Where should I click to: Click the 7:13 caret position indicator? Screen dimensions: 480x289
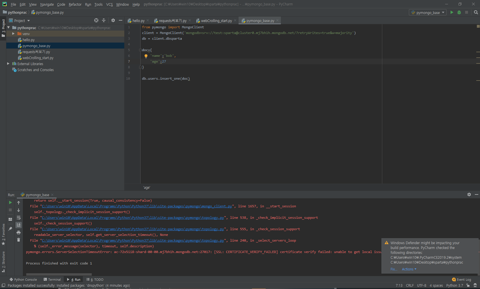[399, 285]
